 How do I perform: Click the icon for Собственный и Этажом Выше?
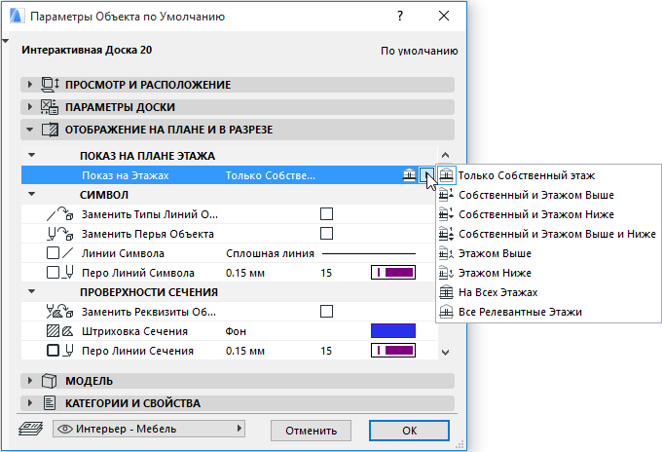[x=446, y=195]
